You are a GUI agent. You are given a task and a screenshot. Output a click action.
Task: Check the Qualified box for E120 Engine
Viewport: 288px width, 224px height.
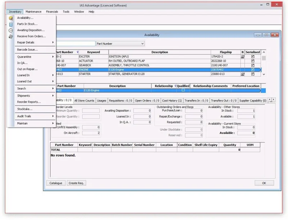[x=183, y=91]
